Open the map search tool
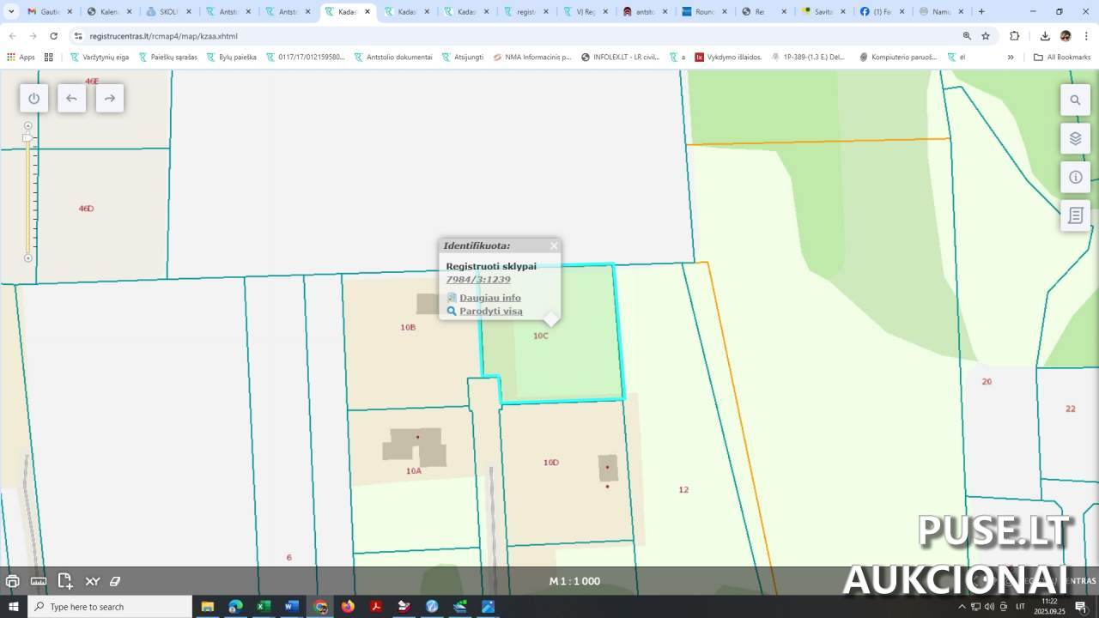This screenshot has height=618, width=1099. pyautogui.click(x=1075, y=100)
